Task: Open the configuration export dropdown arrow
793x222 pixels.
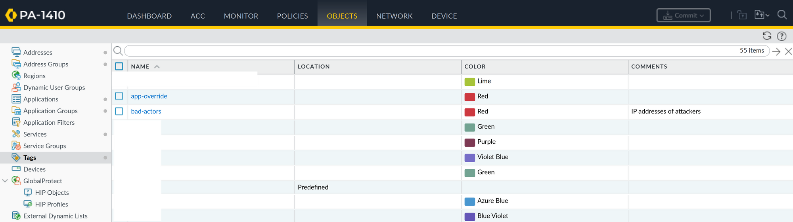Action: pos(768,15)
